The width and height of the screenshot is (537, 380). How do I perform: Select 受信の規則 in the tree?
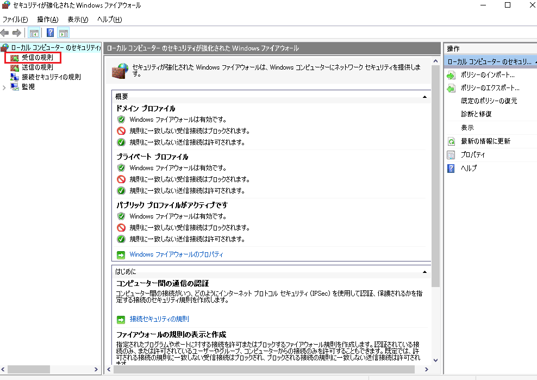click(38, 58)
